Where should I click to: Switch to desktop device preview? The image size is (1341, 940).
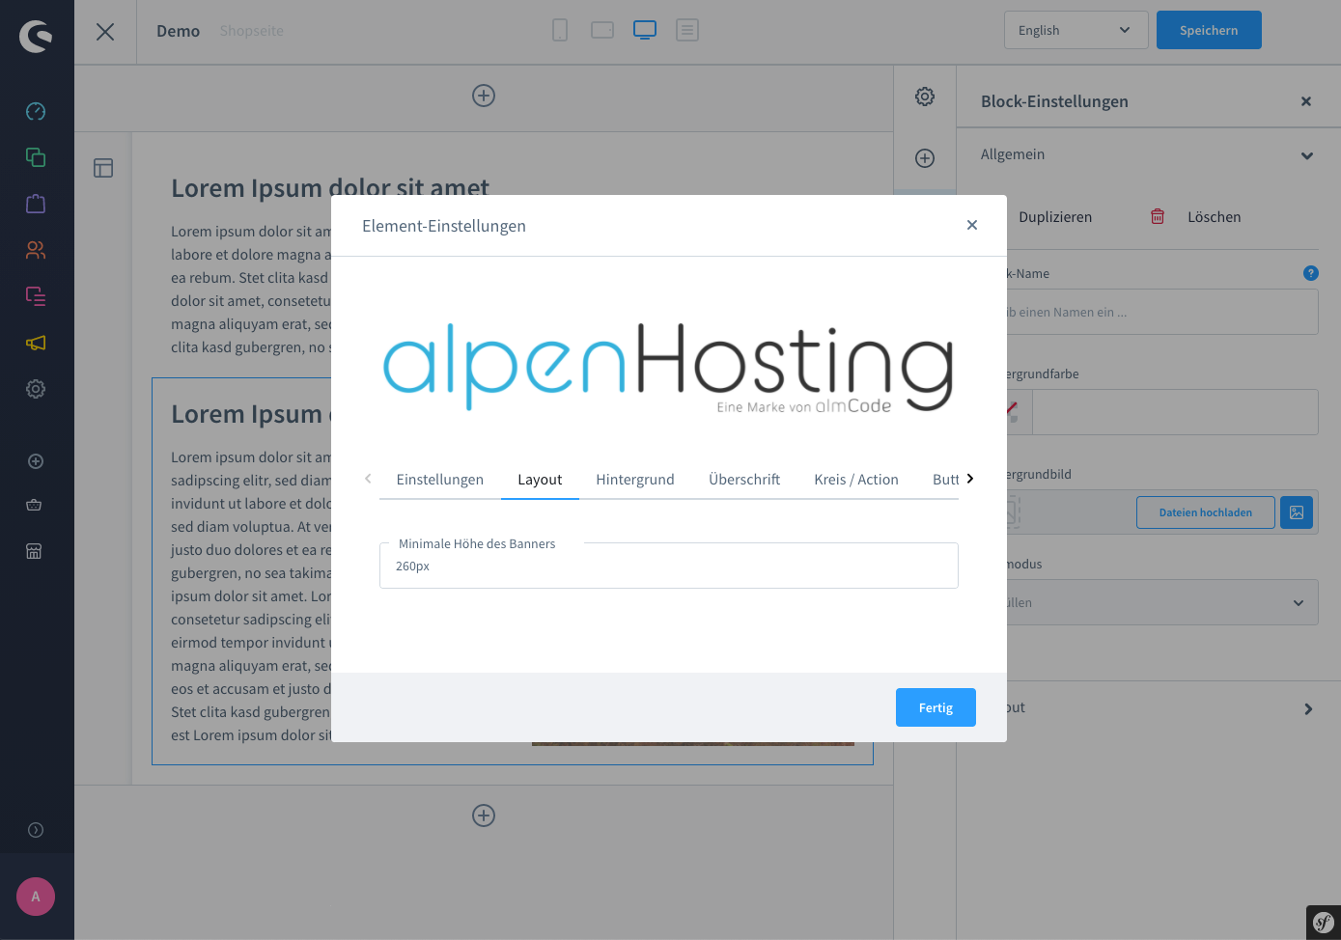pos(645,30)
